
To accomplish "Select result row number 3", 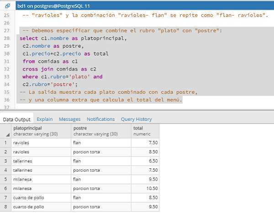I will click(5, 161).
